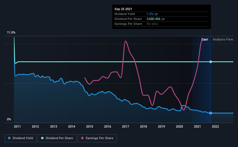238x147 pixels.
Task: Select the Dividend Yield data point marker
Action: 210,113
